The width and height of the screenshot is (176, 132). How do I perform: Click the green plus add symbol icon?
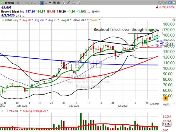click(x=2, y=3)
